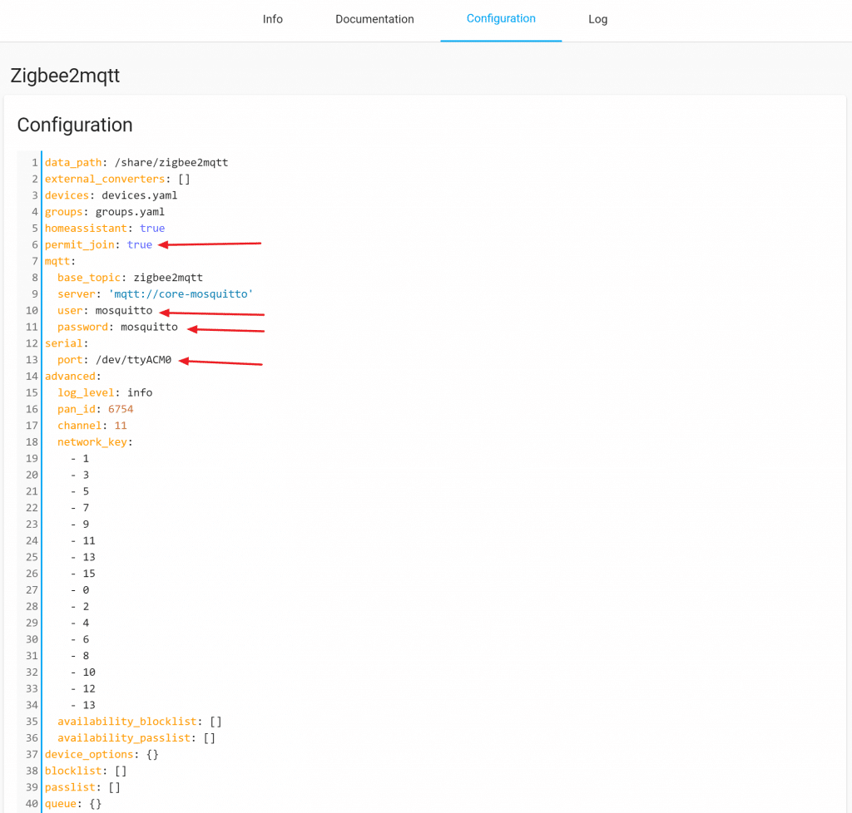
Task: Click the password mosquitto value
Action: [x=149, y=328]
